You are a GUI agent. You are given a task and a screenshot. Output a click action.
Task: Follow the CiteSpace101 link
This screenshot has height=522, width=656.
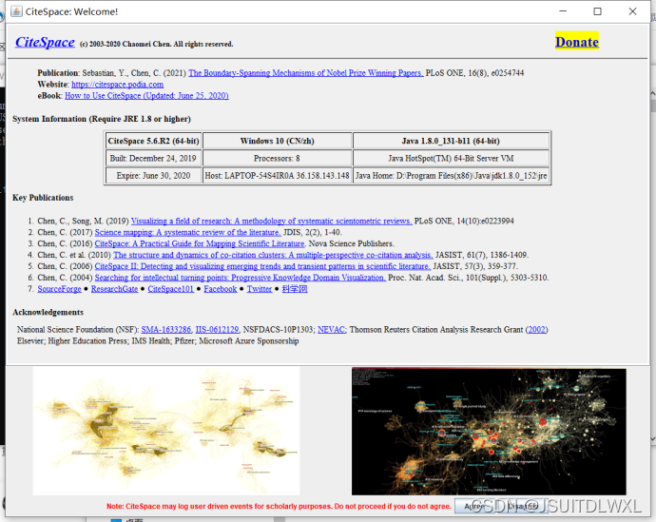(171, 289)
